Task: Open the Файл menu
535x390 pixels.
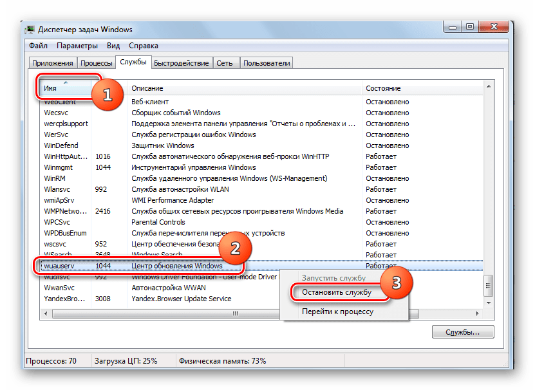Action: point(38,46)
